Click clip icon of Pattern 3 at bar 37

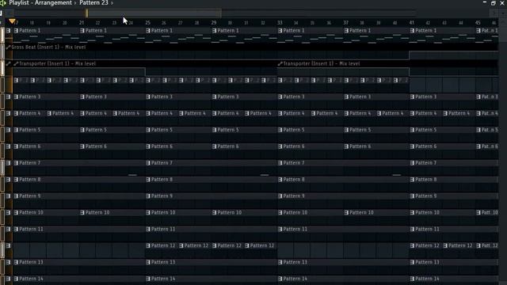coord(346,97)
